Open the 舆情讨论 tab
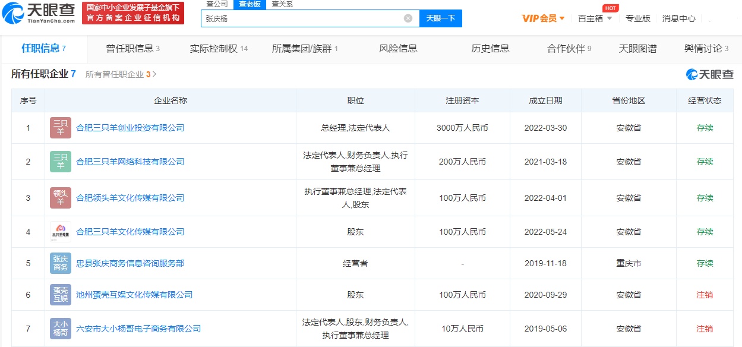Image resolution: width=742 pixels, height=347 pixels. coord(706,49)
